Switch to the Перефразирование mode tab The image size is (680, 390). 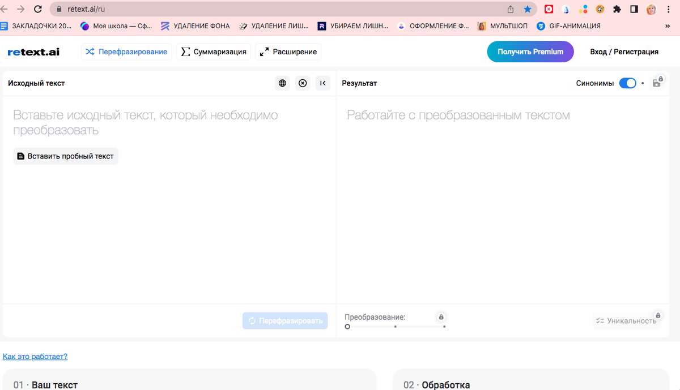pyautogui.click(x=126, y=52)
